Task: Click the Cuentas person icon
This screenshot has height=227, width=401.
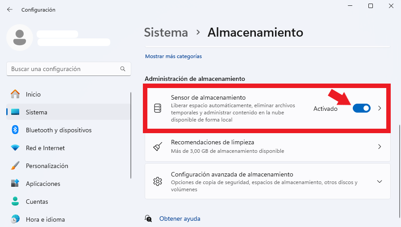Action: coord(15,202)
